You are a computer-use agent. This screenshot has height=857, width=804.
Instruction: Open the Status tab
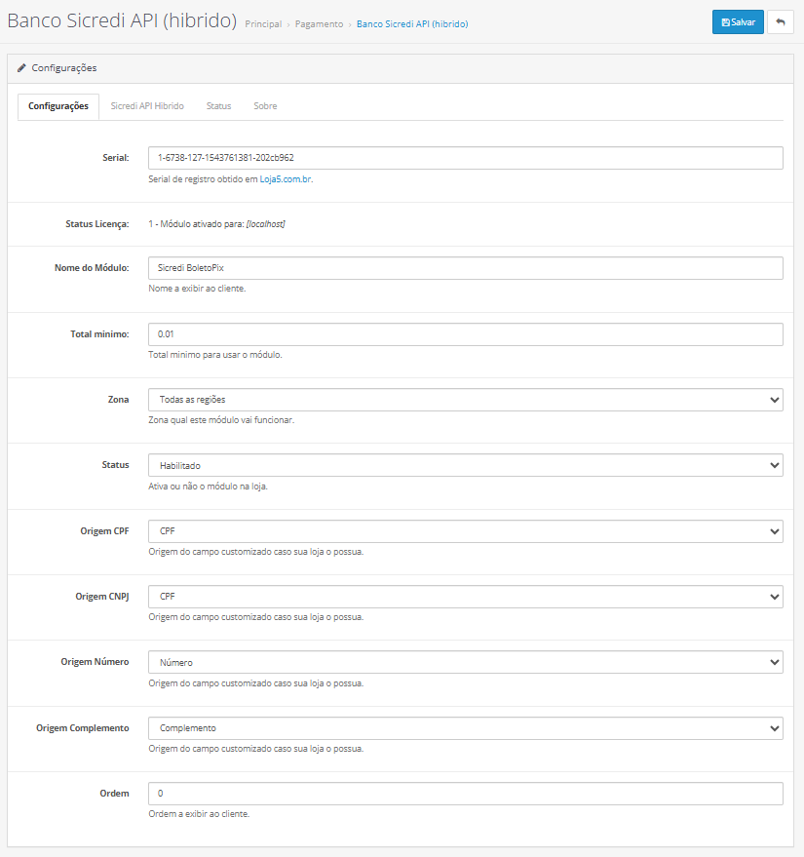(x=218, y=106)
